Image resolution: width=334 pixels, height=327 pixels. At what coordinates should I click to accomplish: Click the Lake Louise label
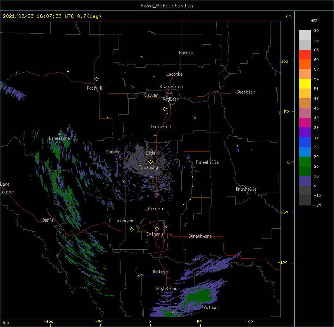click(7, 188)
